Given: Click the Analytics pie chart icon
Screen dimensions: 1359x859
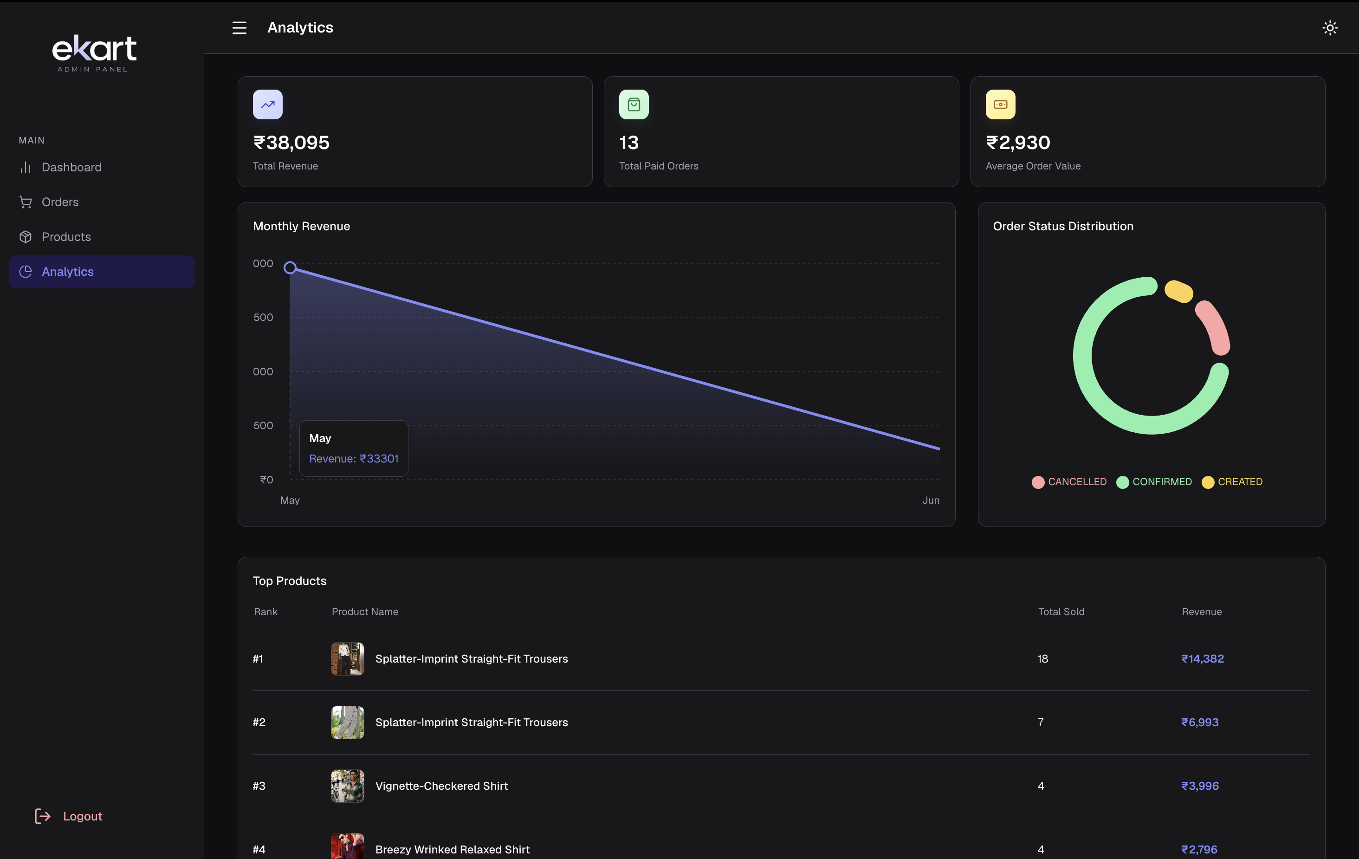Looking at the screenshot, I should (26, 272).
